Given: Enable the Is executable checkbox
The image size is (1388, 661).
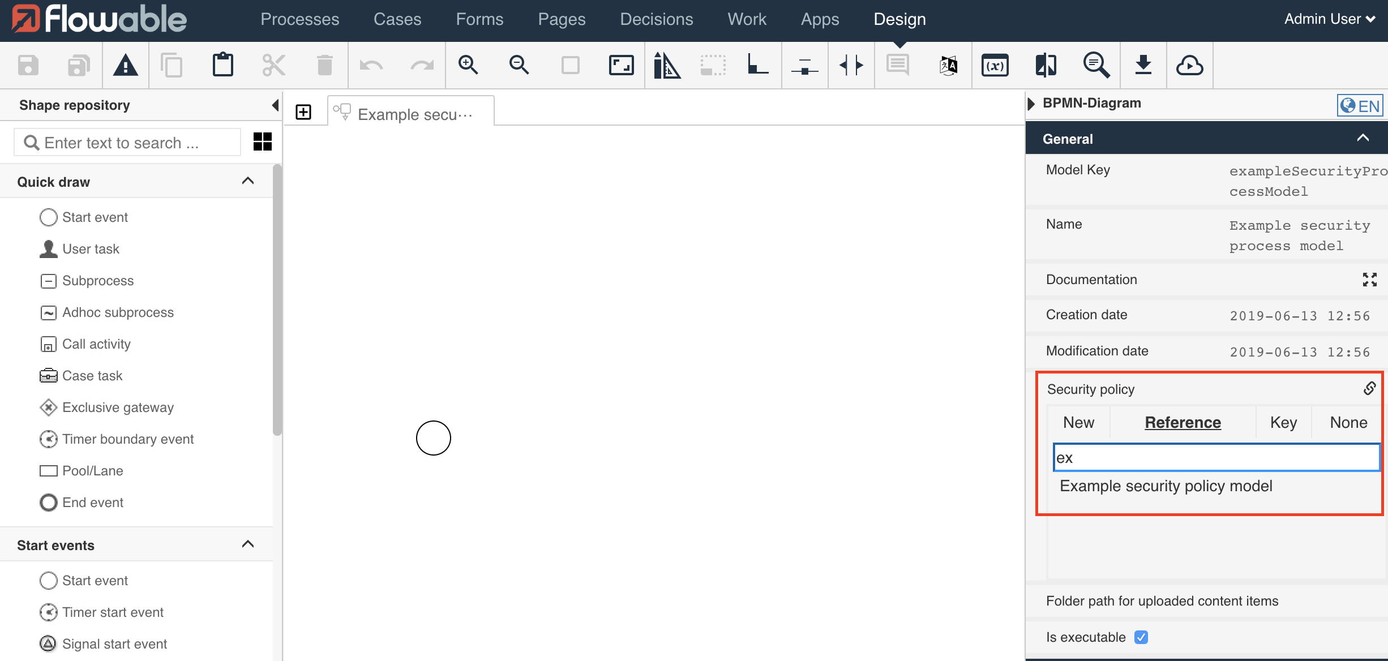Looking at the screenshot, I should (1141, 637).
